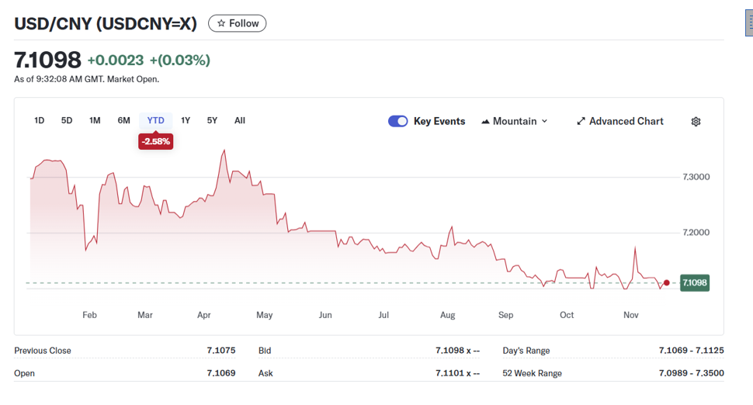The height and width of the screenshot is (405, 753).
Task: Switch to the 6M range
Action: [123, 120]
